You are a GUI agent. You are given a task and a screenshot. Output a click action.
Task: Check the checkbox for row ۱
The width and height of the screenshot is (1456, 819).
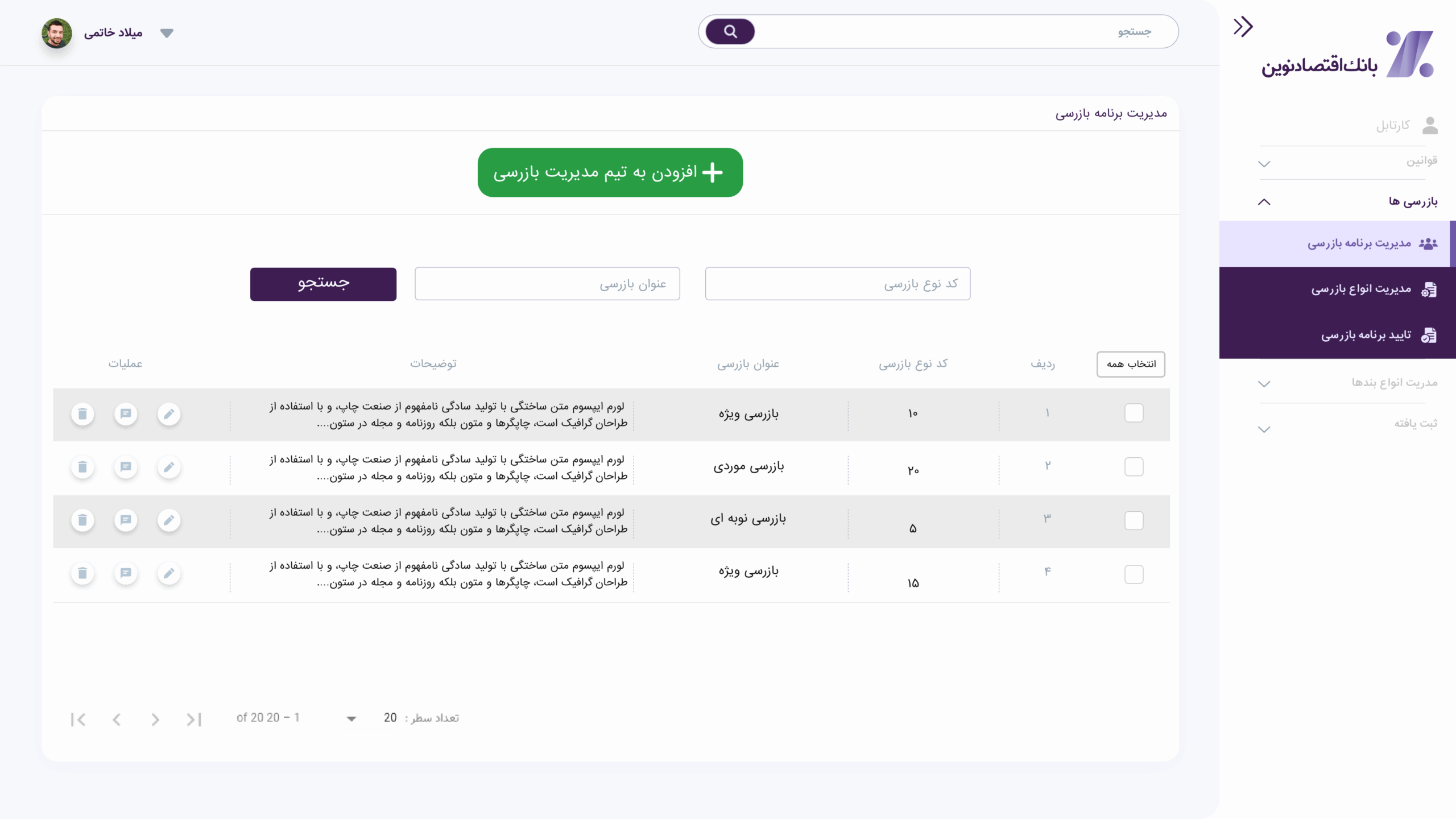tap(1134, 413)
